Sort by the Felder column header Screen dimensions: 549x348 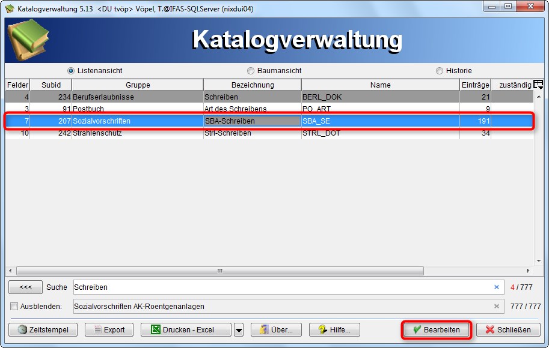click(17, 85)
